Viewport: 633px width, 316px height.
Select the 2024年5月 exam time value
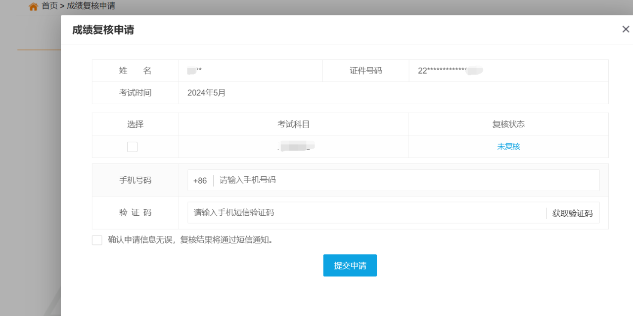207,93
